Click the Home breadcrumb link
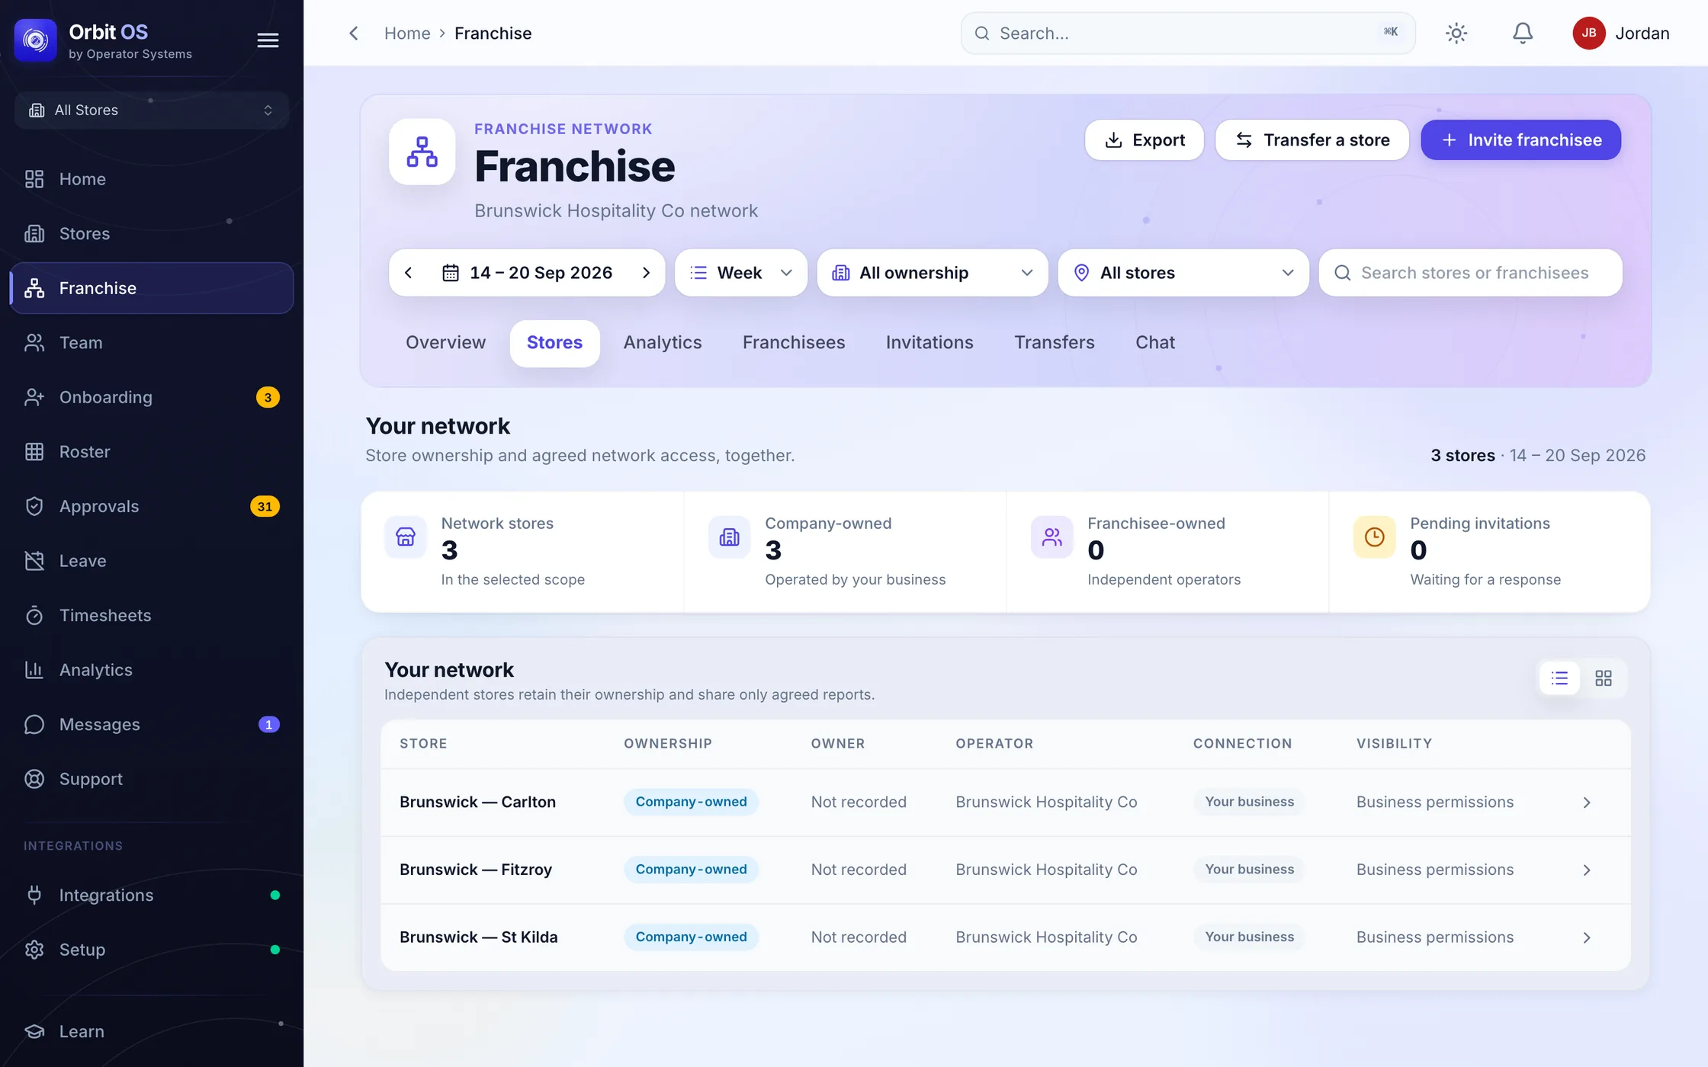 (x=407, y=34)
